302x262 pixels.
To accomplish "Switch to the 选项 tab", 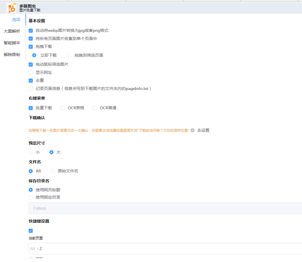I will pyautogui.click(x=16, y=20).
